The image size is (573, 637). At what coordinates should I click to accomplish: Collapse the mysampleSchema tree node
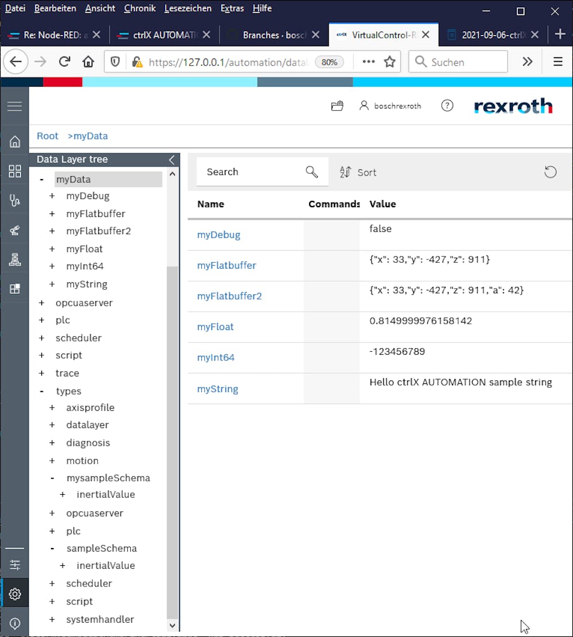[52, 478]
